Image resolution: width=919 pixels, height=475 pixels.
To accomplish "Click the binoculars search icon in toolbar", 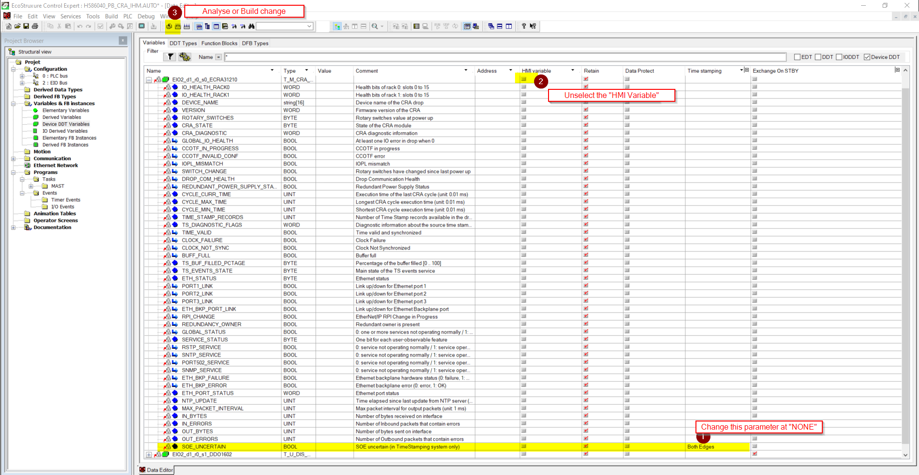I will pyautogui.click(x=251, y=26).
